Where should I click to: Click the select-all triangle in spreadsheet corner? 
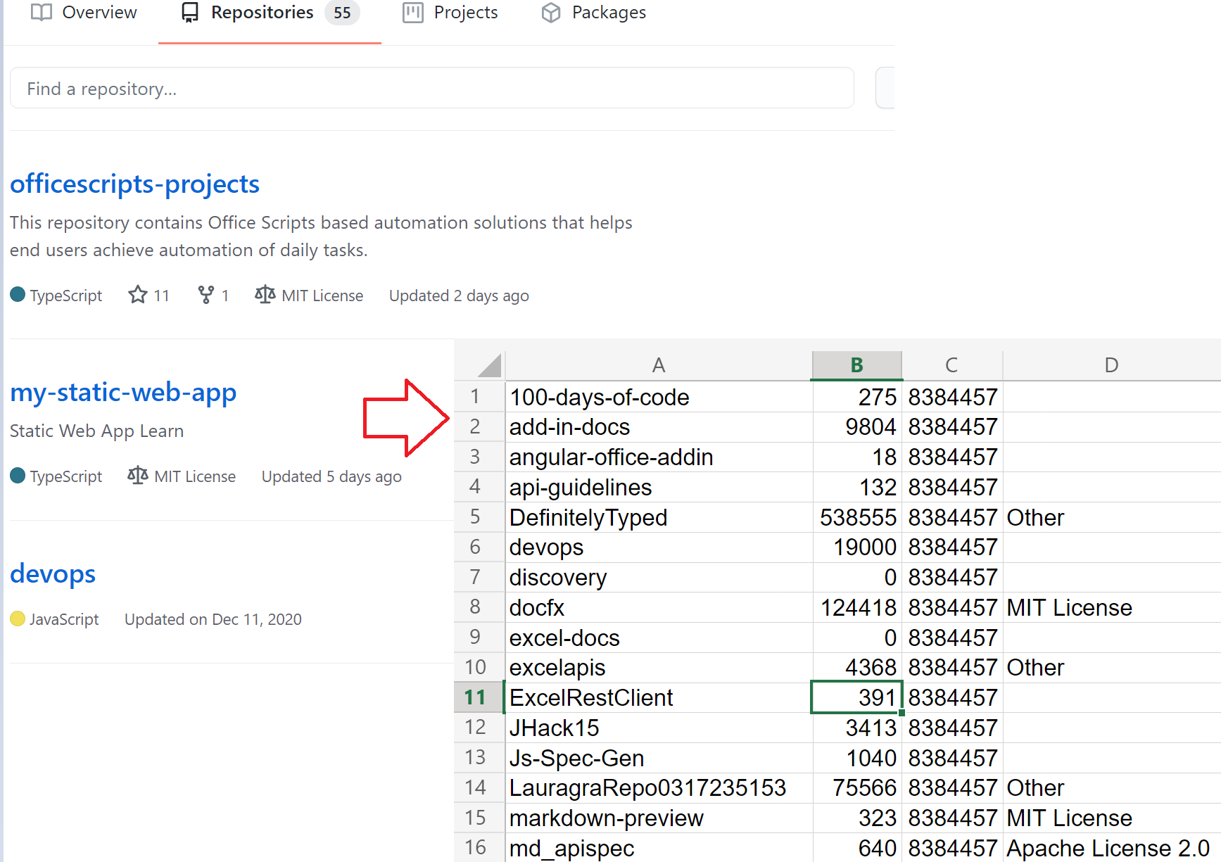pyautogui.click(x=489, y=365)
